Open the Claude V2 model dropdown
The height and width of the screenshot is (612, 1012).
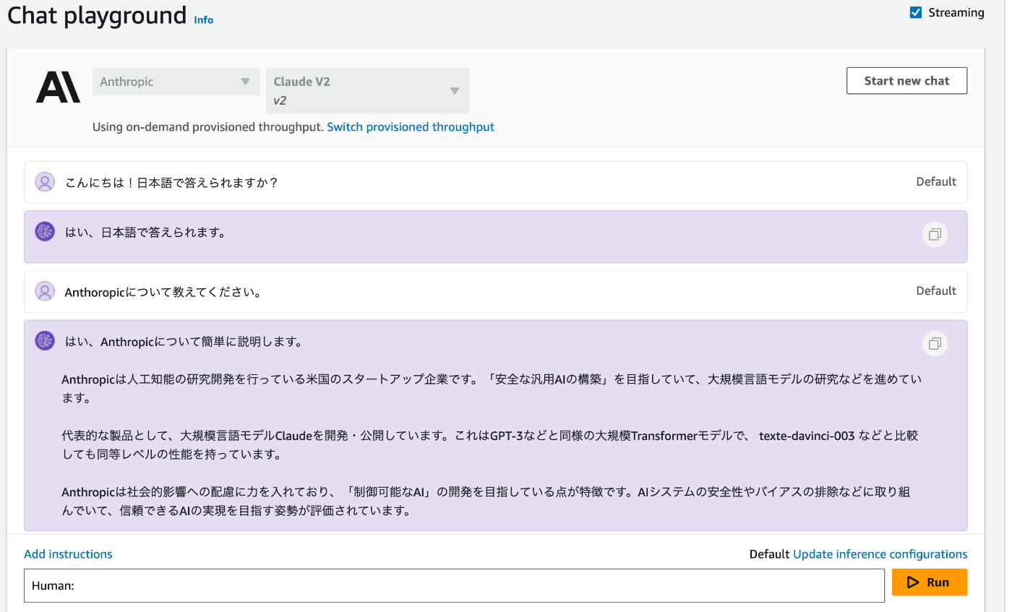click(x=367, y=91)
